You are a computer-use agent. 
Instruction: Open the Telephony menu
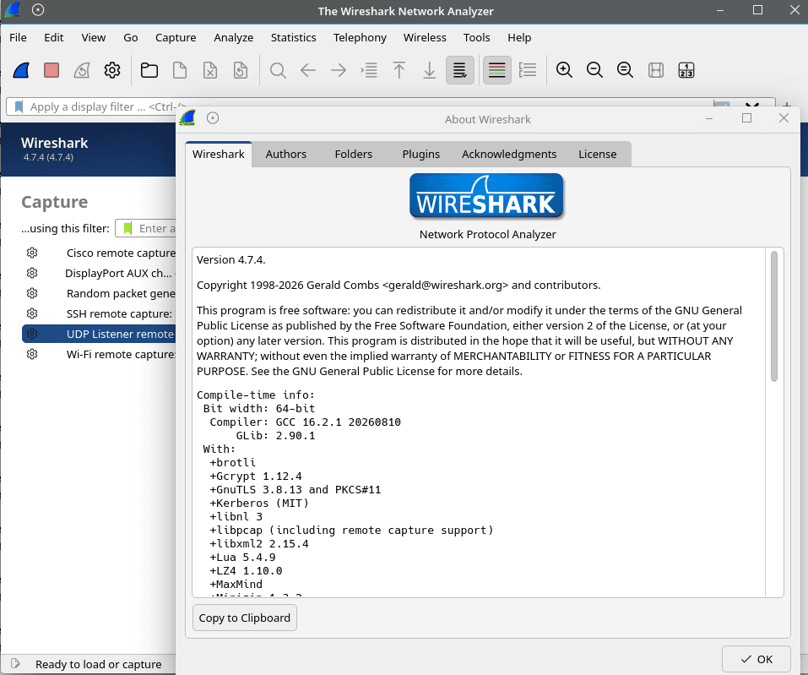point(360,38)
